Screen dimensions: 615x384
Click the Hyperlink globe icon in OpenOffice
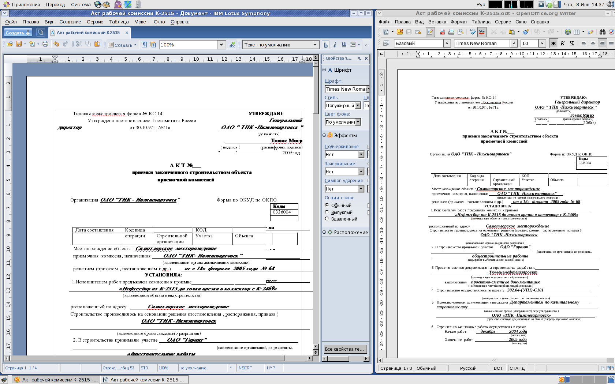(x=568, y=32)
